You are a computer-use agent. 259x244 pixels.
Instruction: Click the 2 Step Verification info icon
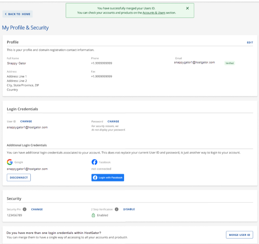(116, 209)
